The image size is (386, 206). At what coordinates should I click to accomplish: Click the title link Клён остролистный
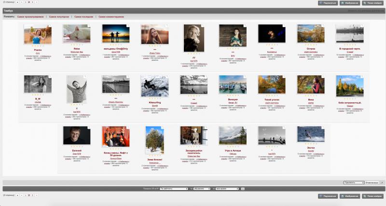350,103
